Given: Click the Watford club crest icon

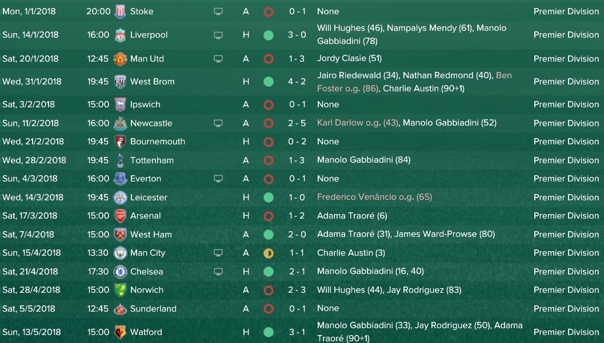Looking at the screenshot, I should click(x=120, y=332).
